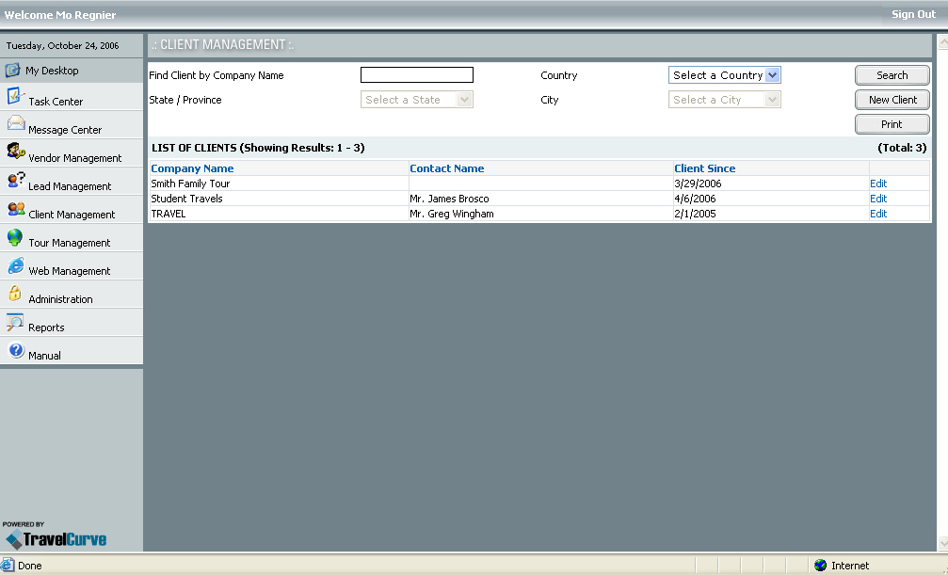This screenshot has width=948, height=575.
Task: Click the Client Management people icon
Action: [x=16, y=209]
